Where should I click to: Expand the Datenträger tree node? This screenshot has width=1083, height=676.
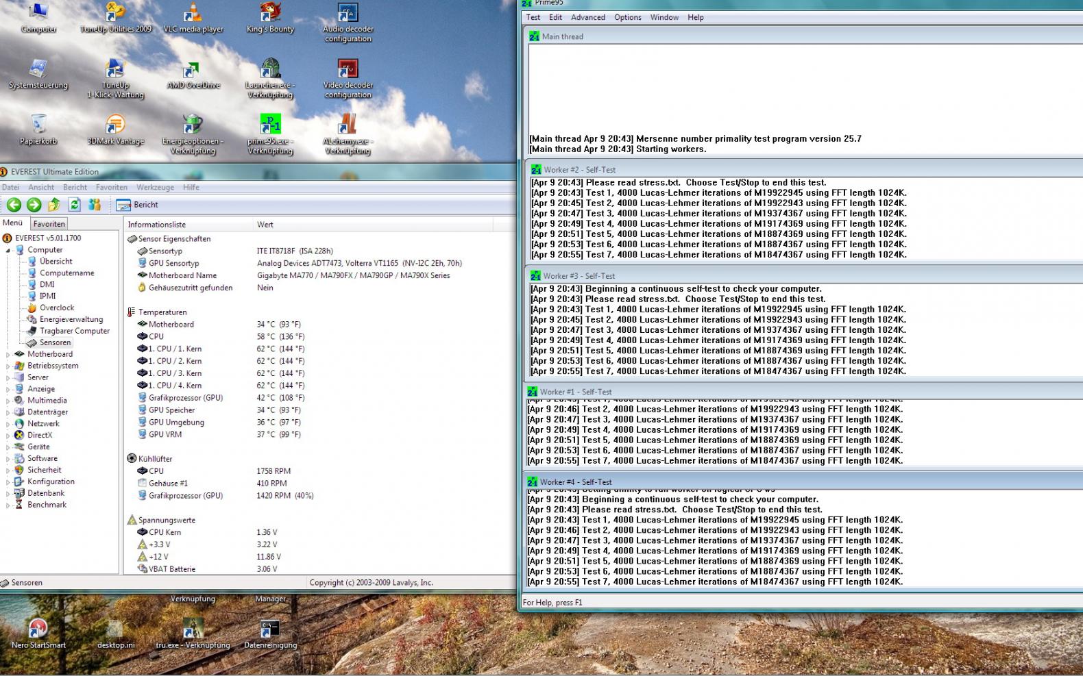[x=8, y=412]
